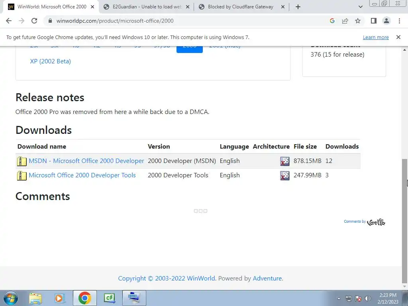Close the Cloudflare Gateway tab
The image size is (408, 306).
click(x=283, y=7)
